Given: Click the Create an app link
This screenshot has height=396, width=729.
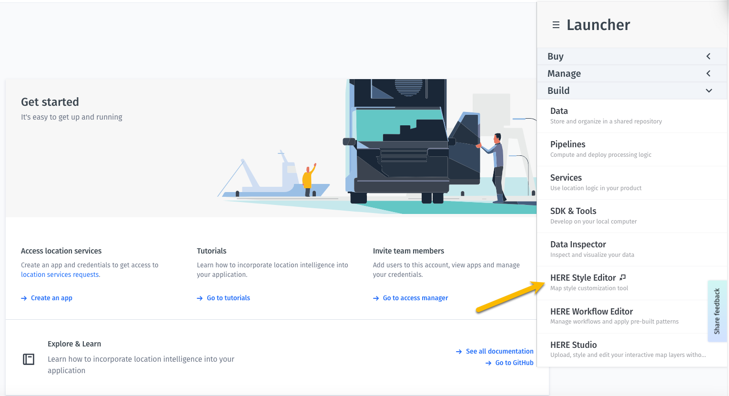Looking at the screenshot, I should tap(51, 298).
